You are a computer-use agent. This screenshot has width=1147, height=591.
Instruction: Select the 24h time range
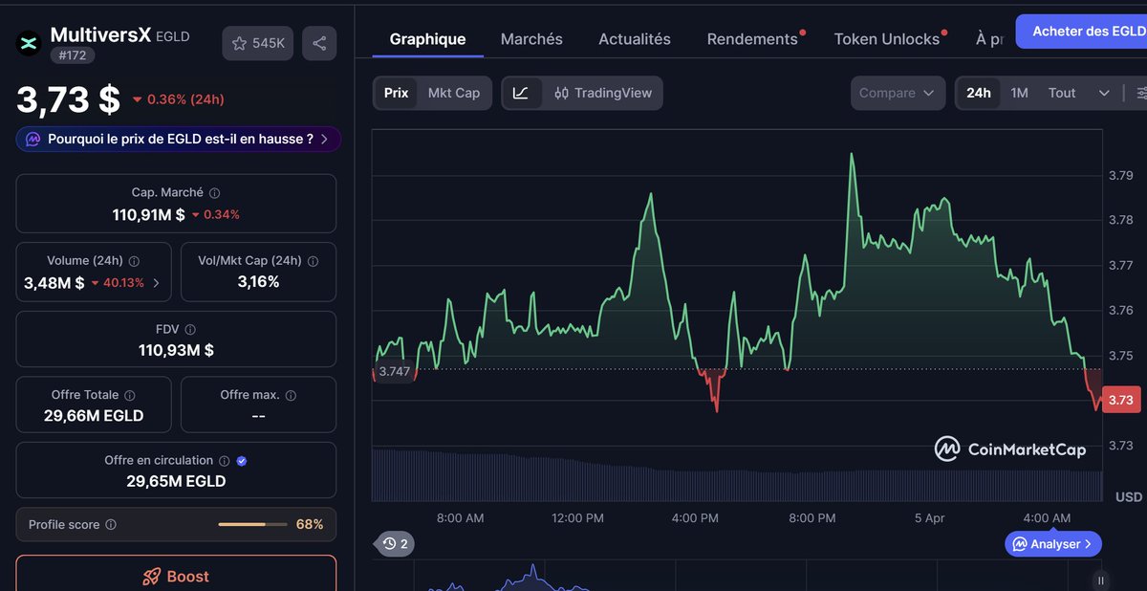(x=979, y=93)
